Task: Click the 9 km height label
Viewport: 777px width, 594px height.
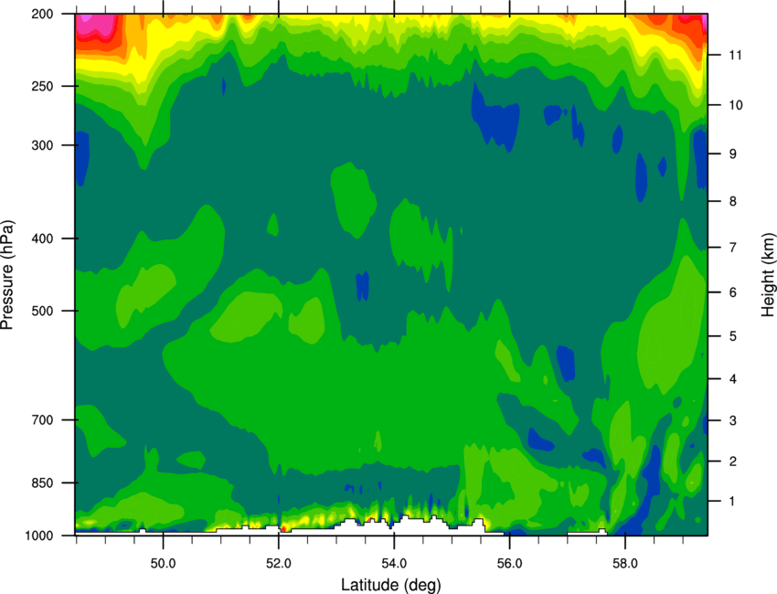Action: pos(733,154)
